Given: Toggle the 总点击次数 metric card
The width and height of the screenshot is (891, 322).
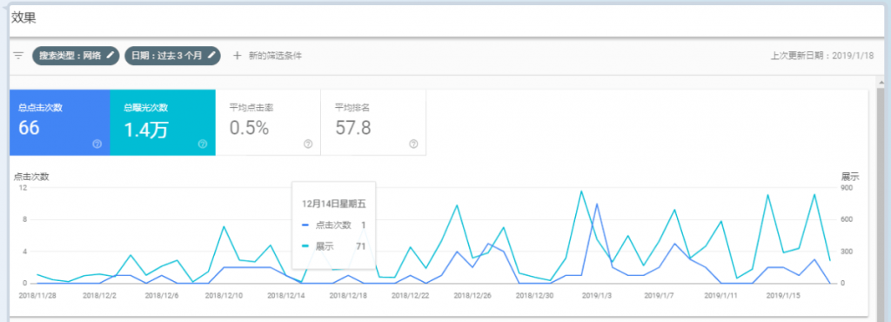Looking at the screenshot, I should (x=60, y=122).
